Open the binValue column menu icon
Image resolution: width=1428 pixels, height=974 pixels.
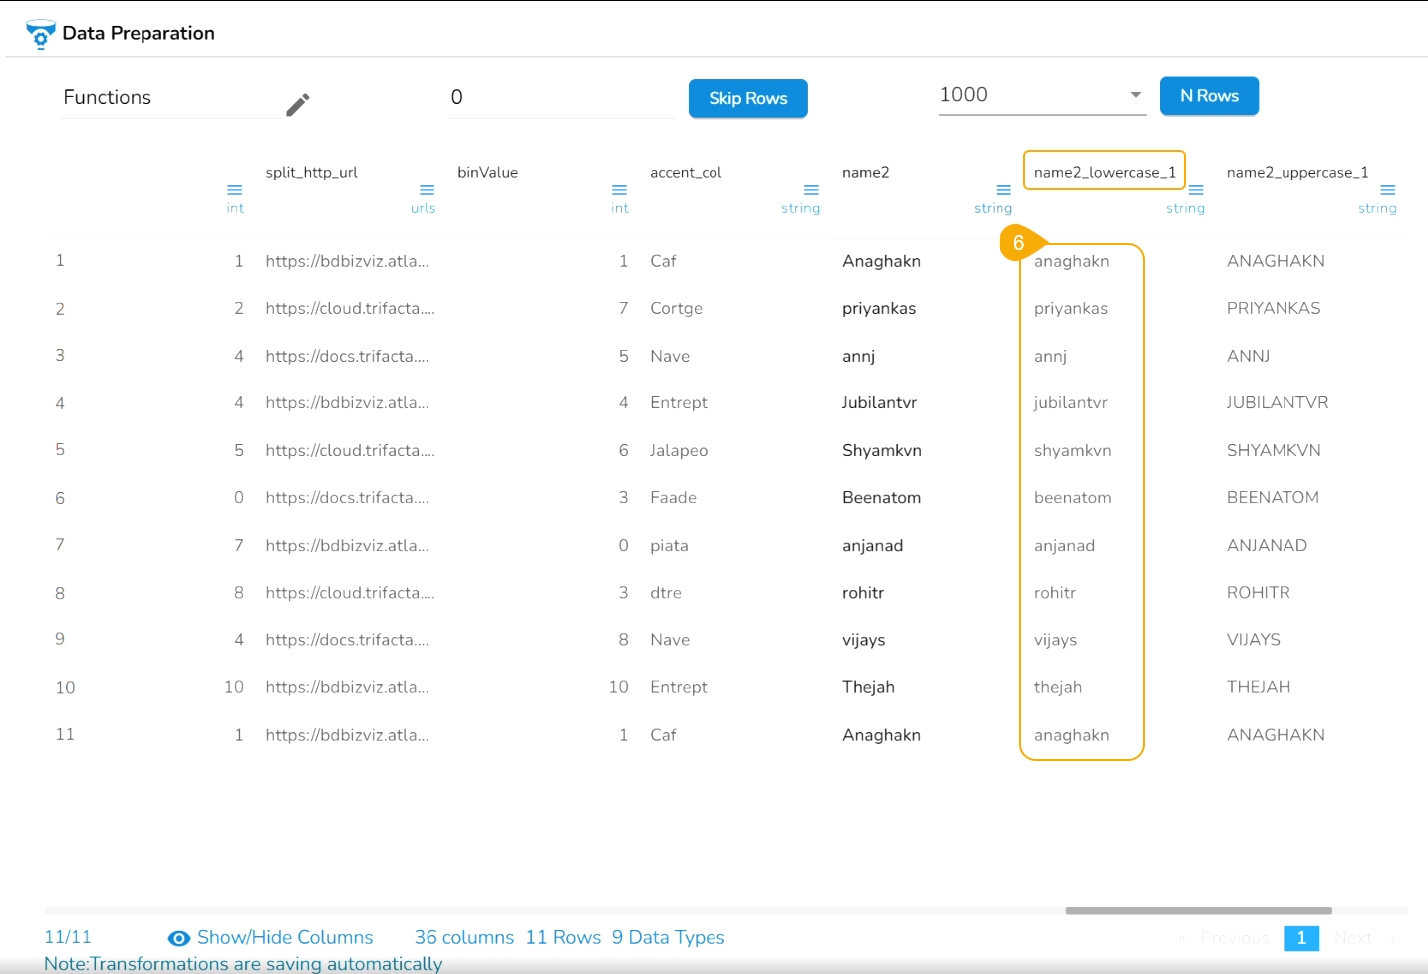[620, 190]
